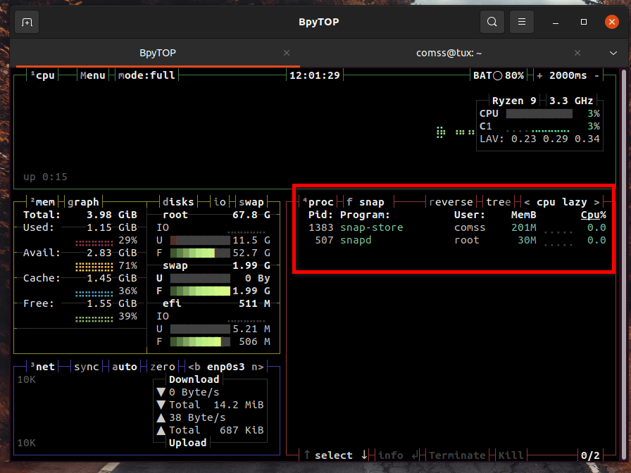Click net sync option
The width and height of the screenshot is (631, 473).
(86, 367)
